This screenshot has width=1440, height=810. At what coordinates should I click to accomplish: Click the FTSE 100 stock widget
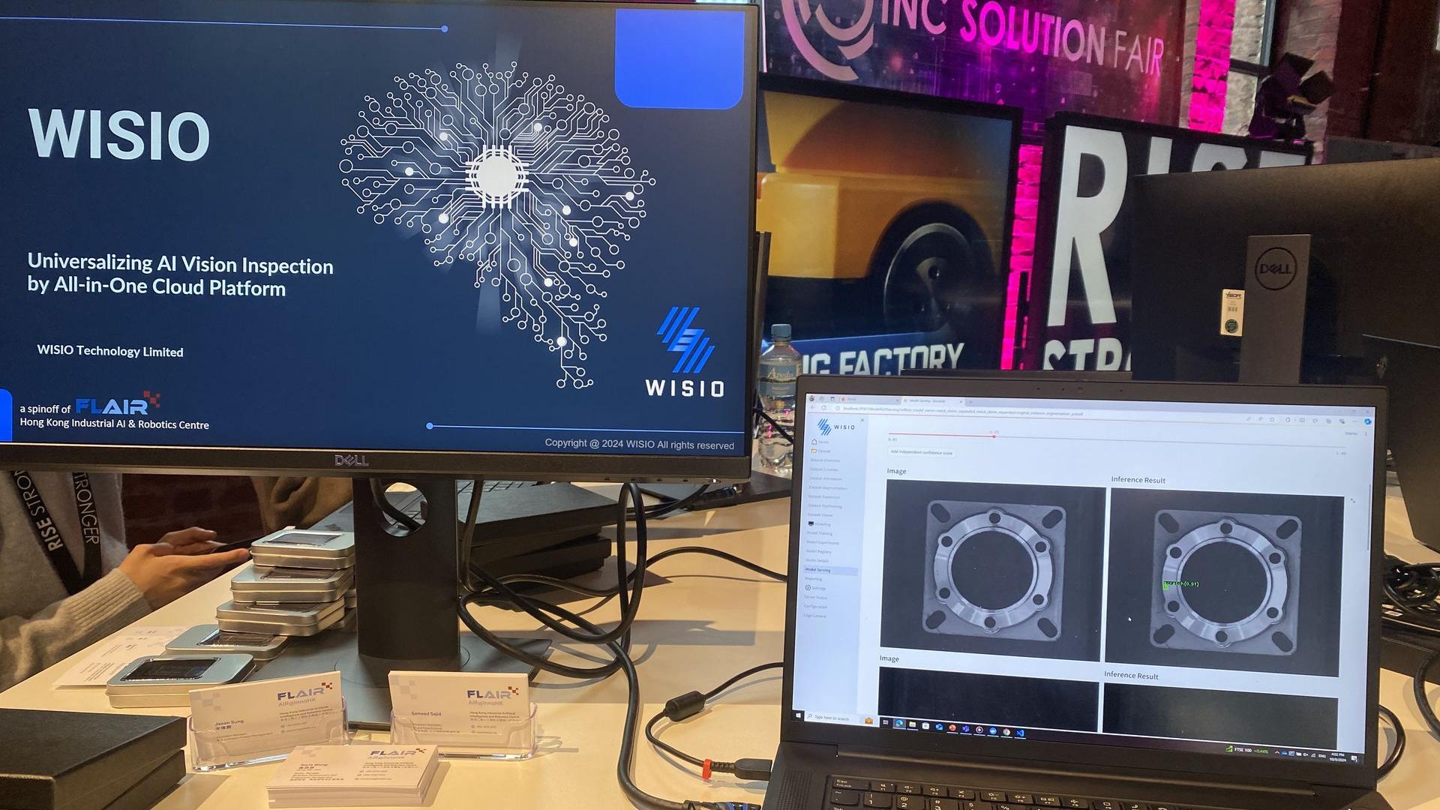click(x=1246, y=750)
